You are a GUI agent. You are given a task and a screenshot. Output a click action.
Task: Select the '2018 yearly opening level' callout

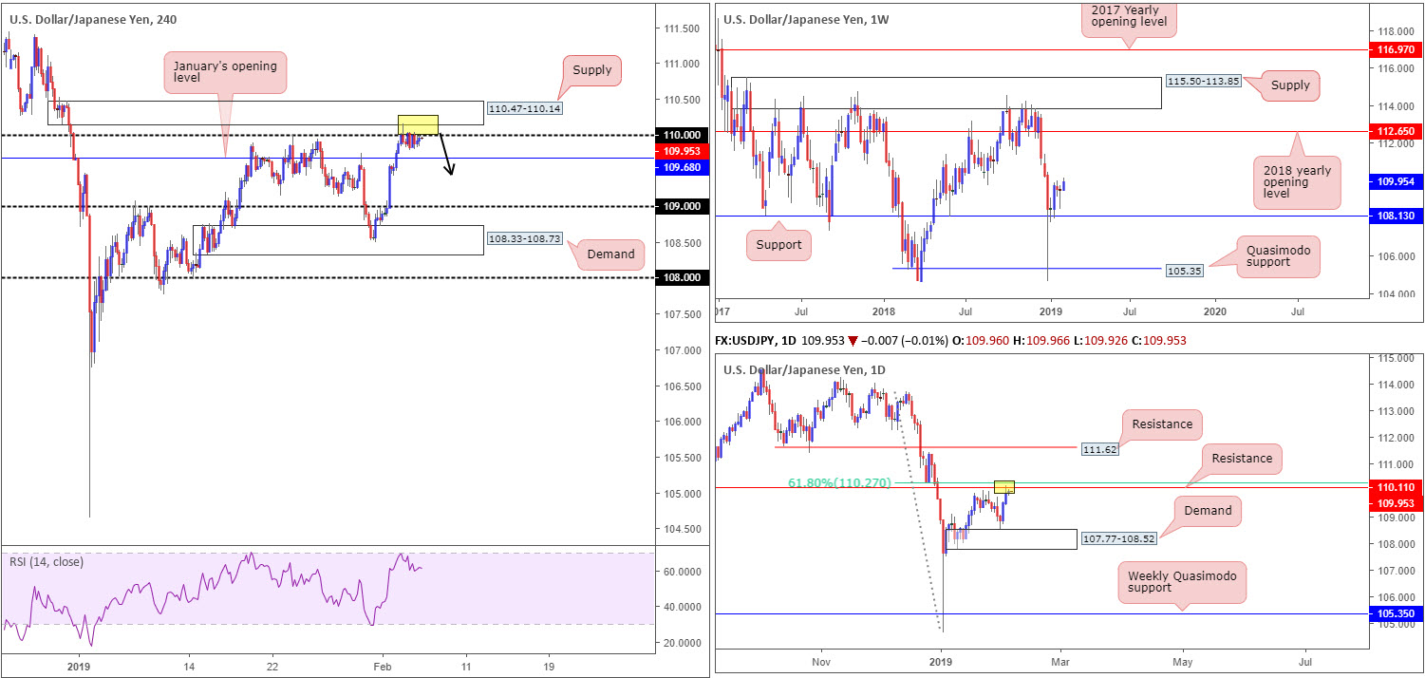1297,181
